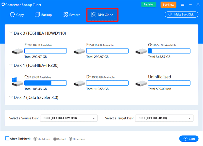203x146 pixels.
Task: Select the D: drive icon
Action: [79, 84]
